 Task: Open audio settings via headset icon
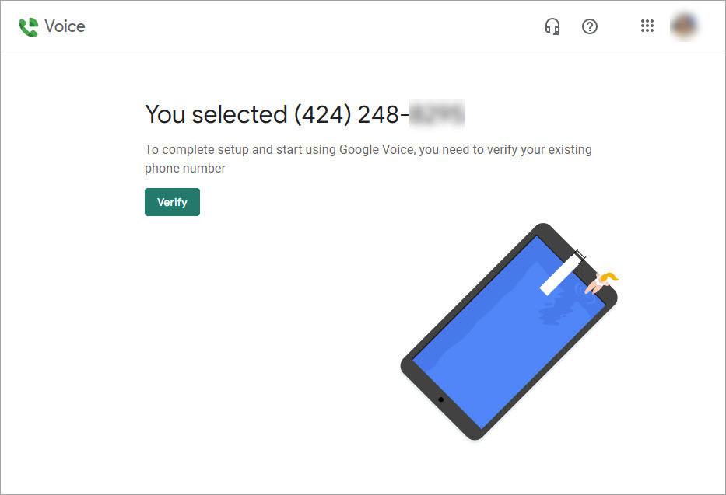click(552, 26)
